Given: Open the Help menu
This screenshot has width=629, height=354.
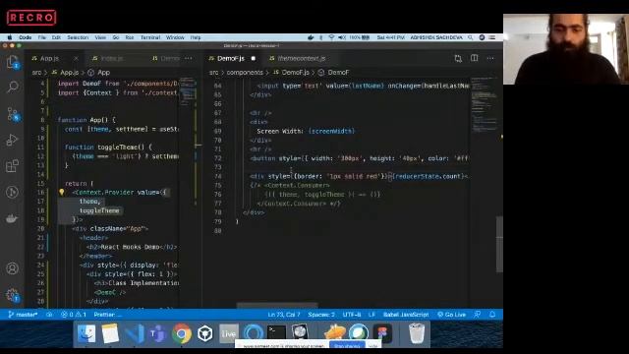Looking at the screenshot, I should [196, 37].
